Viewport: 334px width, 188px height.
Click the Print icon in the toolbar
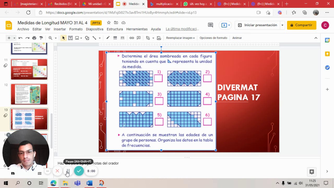pyautogui.click(x=34, y=38)
